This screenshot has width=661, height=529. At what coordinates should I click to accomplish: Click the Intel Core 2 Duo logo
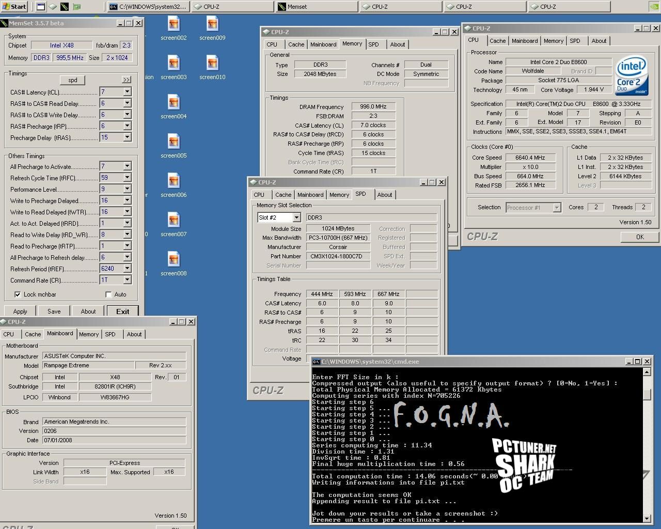pos(632,76)
